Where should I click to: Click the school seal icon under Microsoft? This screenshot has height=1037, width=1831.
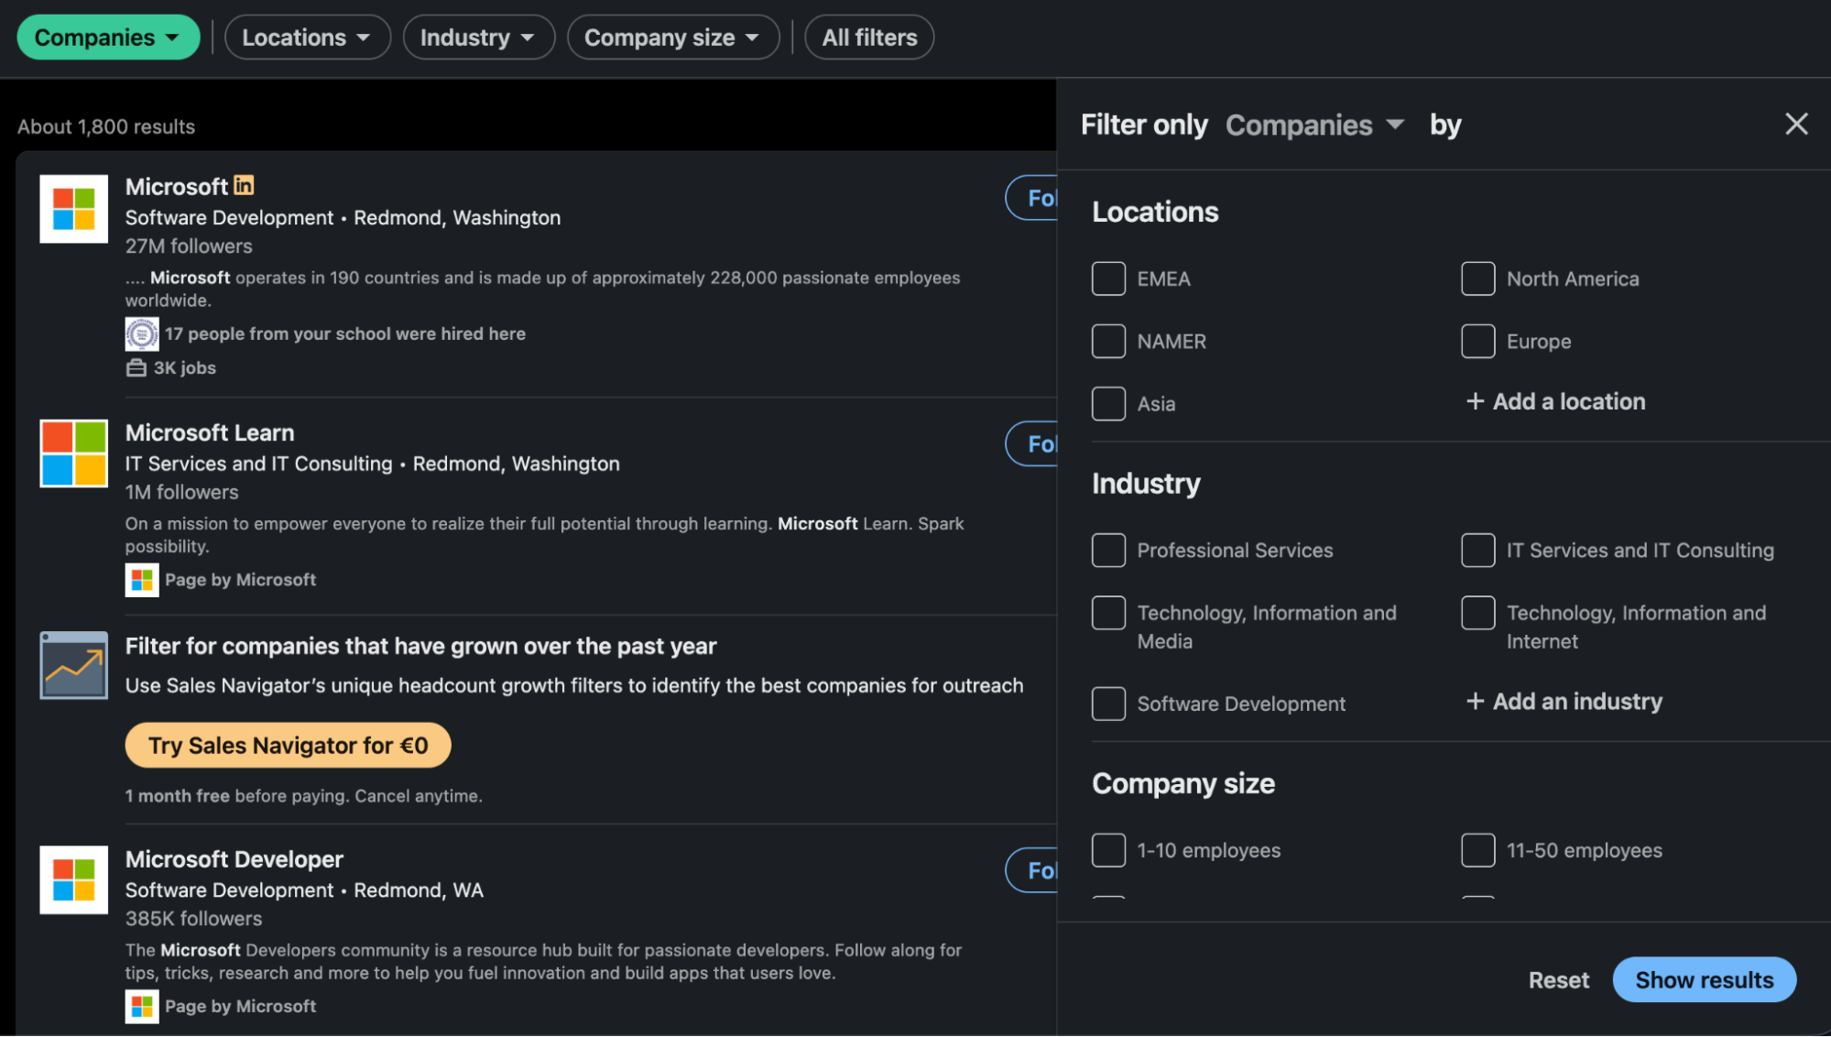pyautogui.click(x=142, y=334)
